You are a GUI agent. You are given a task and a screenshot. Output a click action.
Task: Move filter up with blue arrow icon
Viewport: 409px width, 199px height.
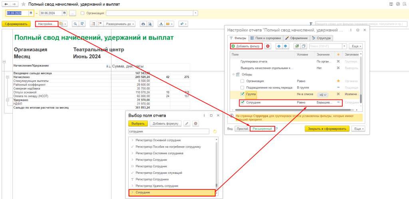[x=279, y=46]
